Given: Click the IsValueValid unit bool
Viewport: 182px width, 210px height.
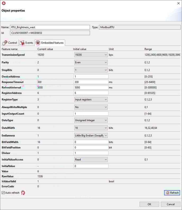Looking at the screenshot, I should click(x=111, y=182).
